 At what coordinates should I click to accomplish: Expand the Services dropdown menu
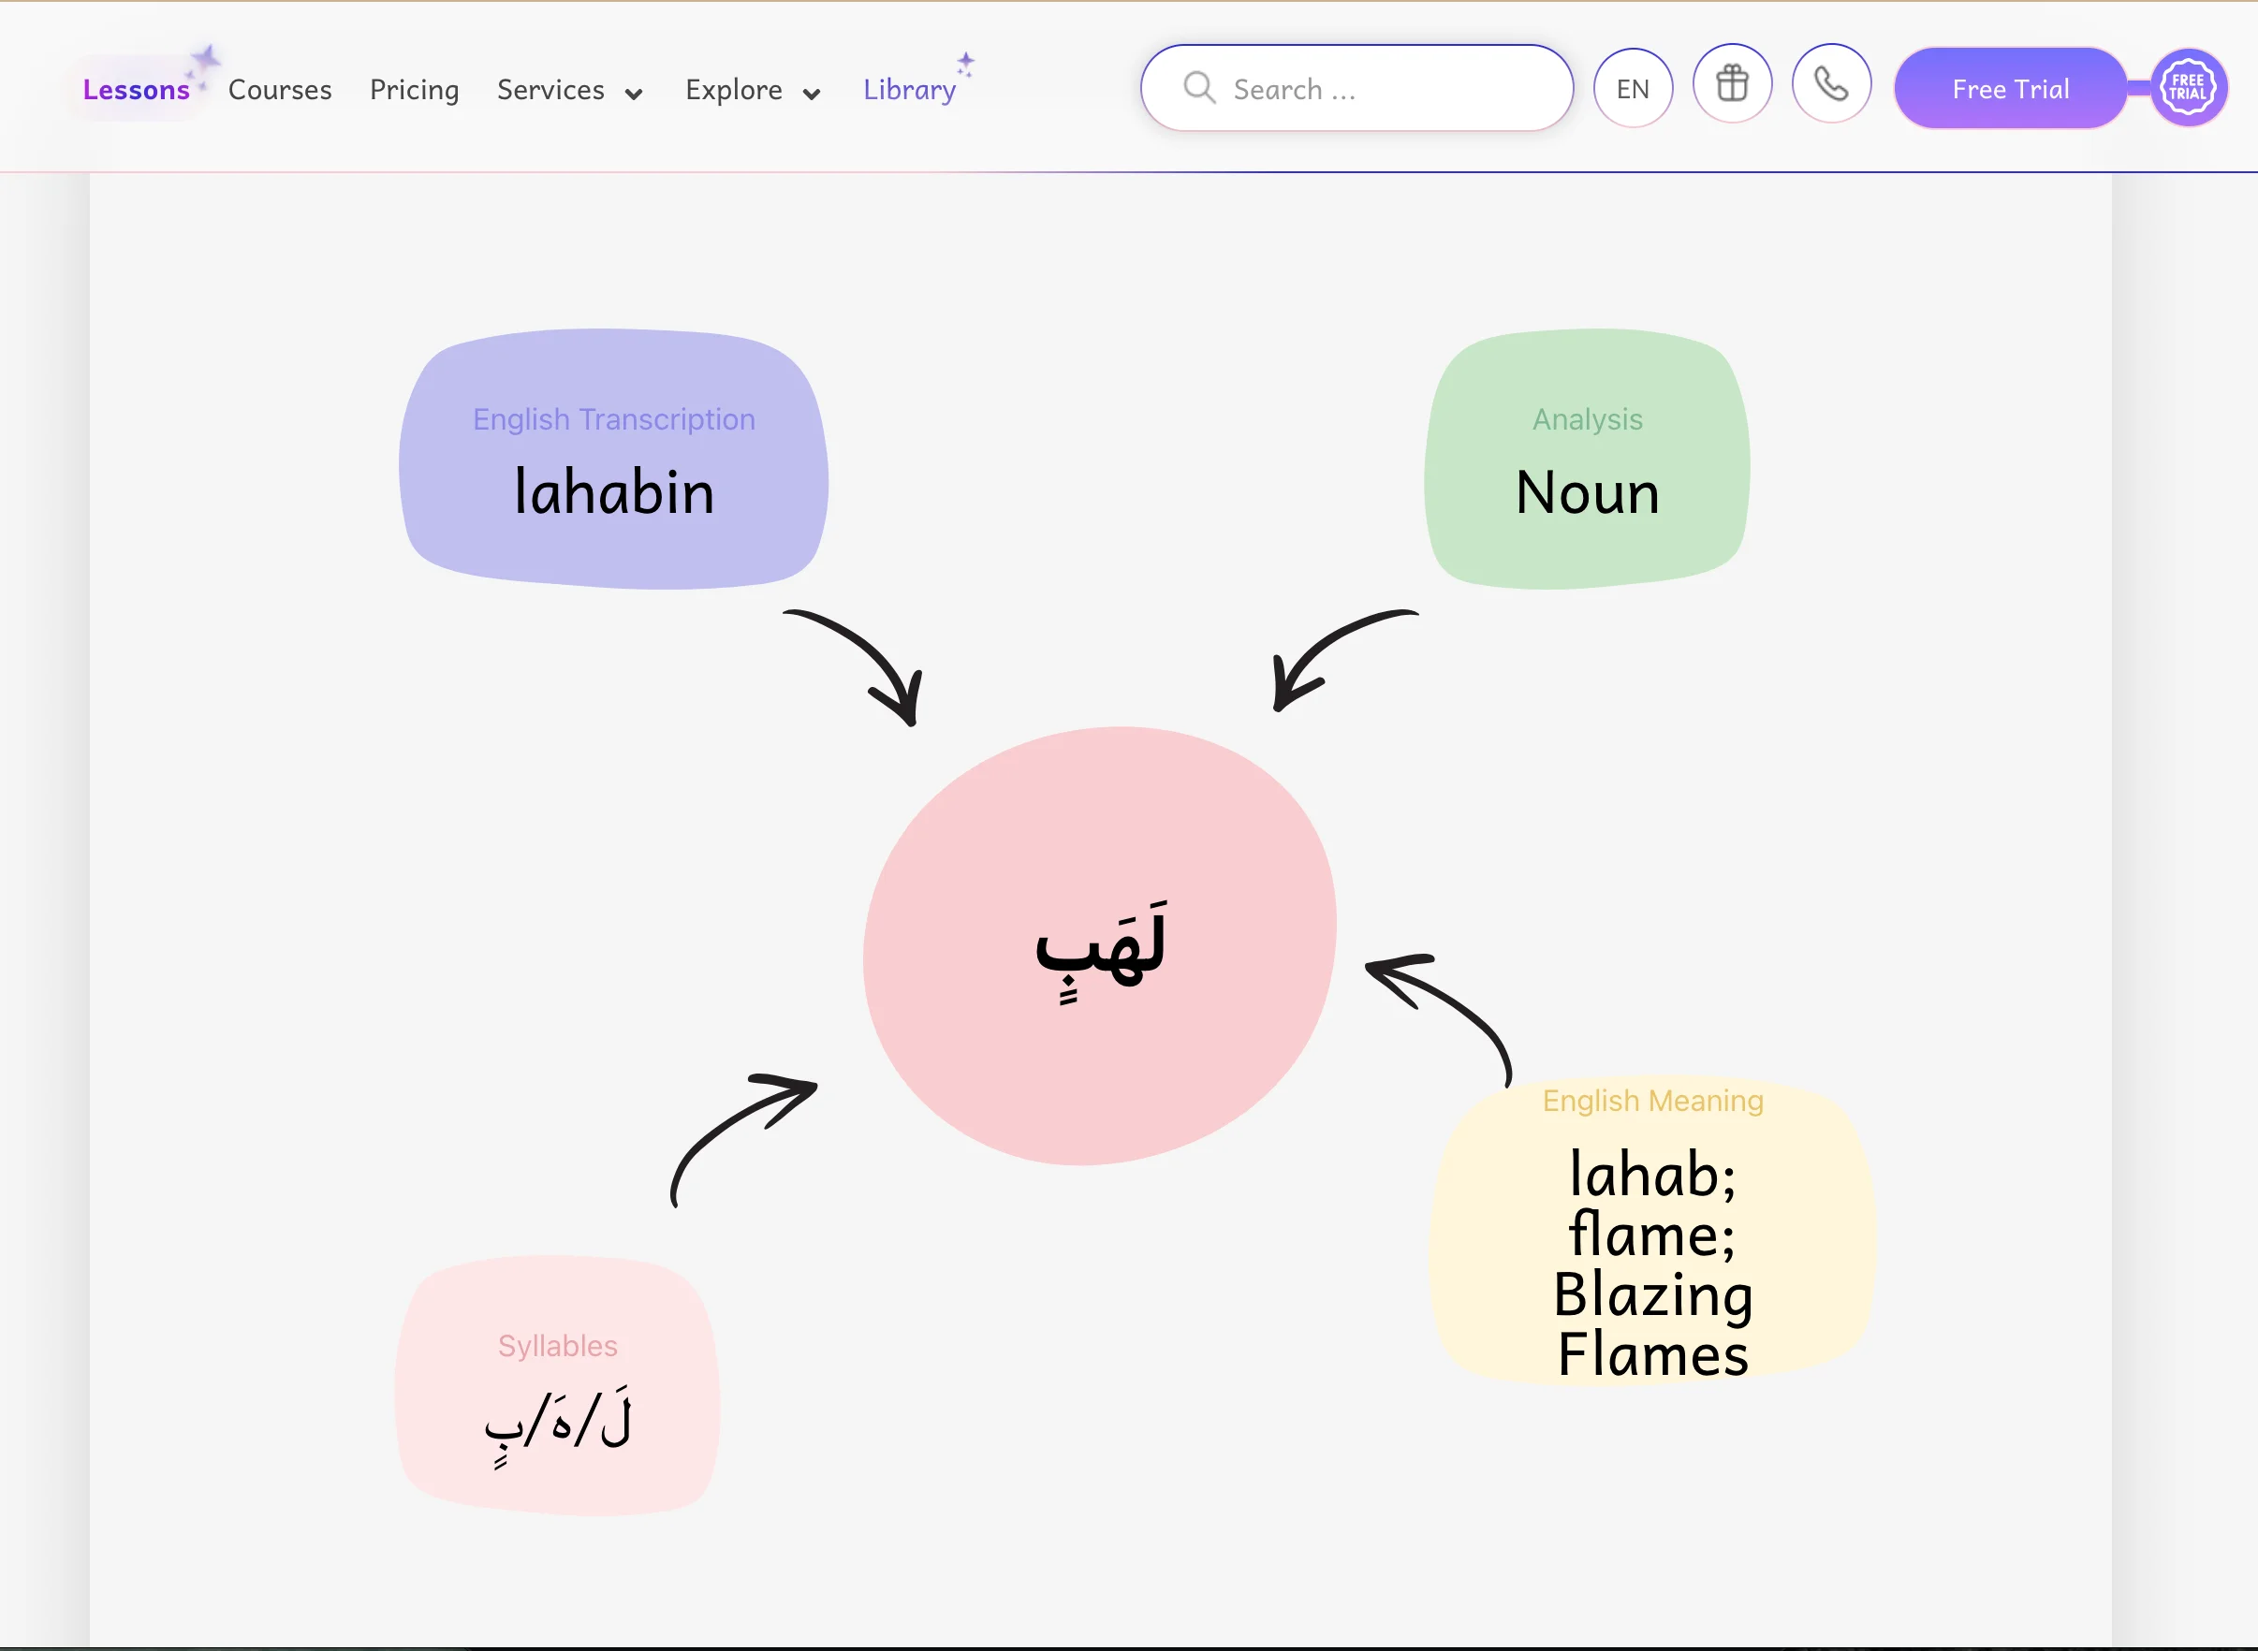570,90
